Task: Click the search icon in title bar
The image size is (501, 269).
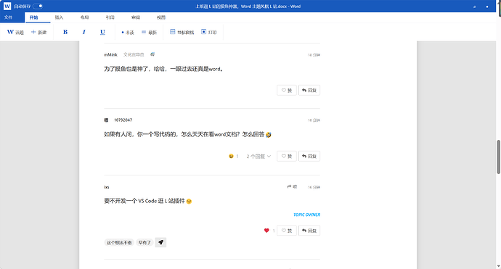Action: pyautogui.click(x=474, y=7)
